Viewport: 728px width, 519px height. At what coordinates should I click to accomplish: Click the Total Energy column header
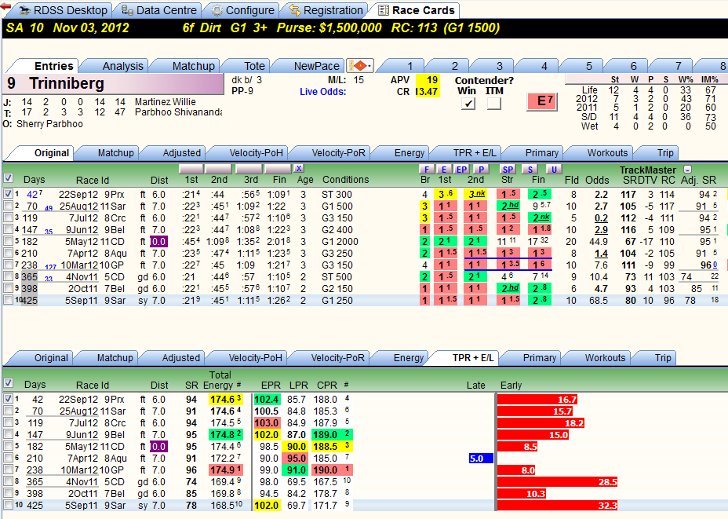point(219,380)
